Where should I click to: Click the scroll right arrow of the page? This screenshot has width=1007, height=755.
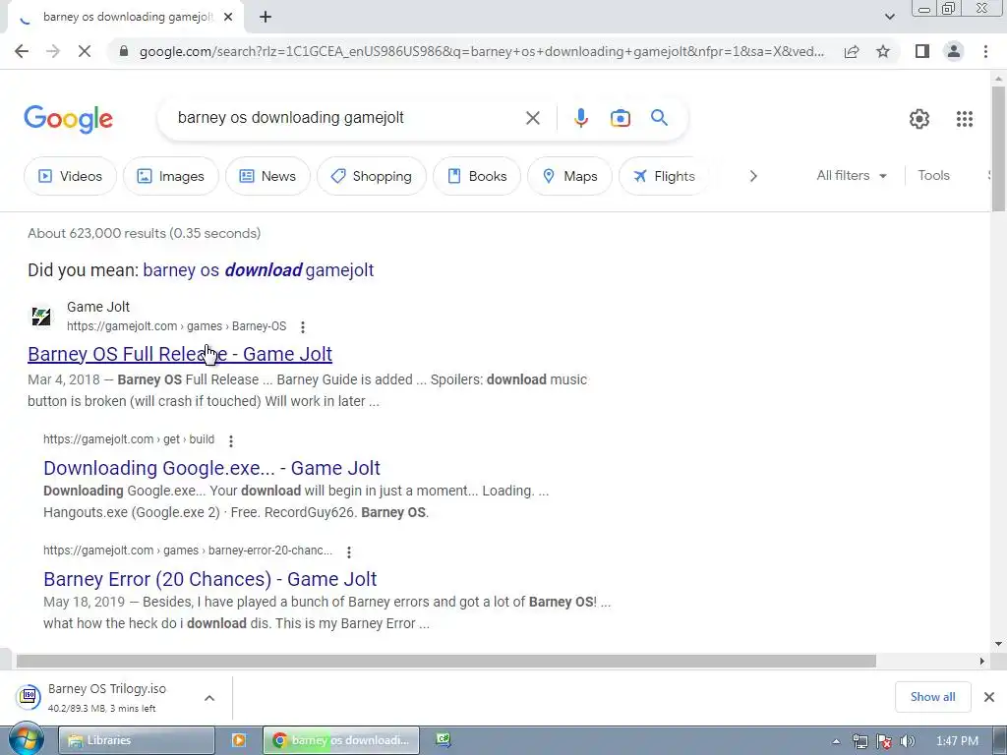pyautogui.click(x=981, y=662)
